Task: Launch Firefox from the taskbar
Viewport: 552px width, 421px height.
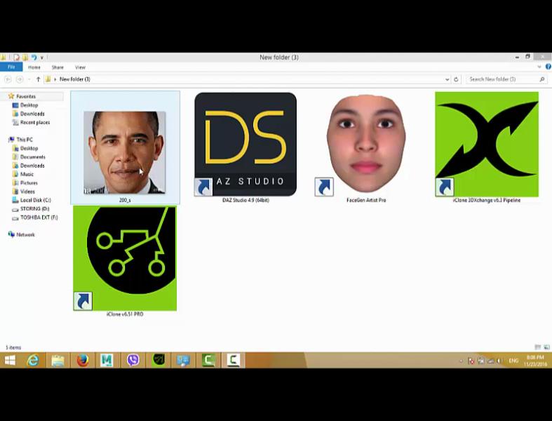Action: click(x=83, y=360)
